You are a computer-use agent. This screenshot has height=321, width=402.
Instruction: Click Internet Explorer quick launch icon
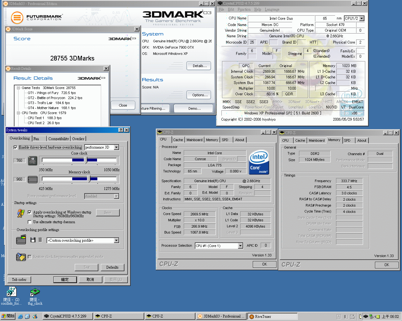[20, 317]
